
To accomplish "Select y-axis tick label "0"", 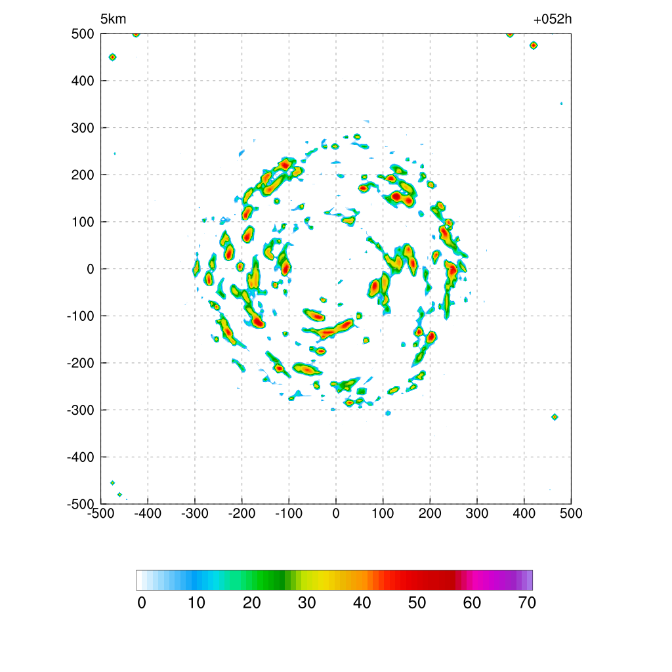I will coord(91,269).
